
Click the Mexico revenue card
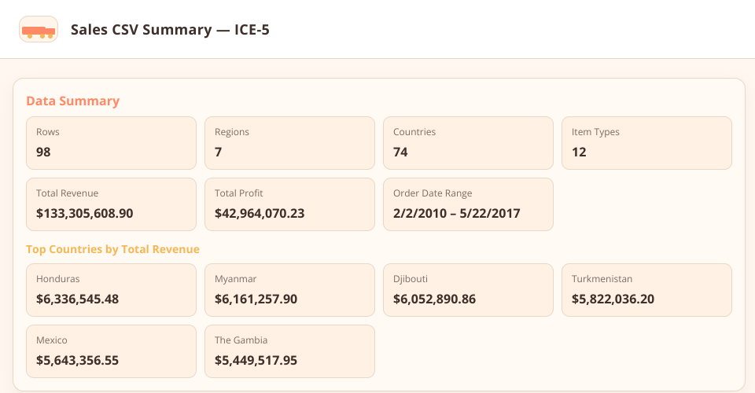point(111,351)
